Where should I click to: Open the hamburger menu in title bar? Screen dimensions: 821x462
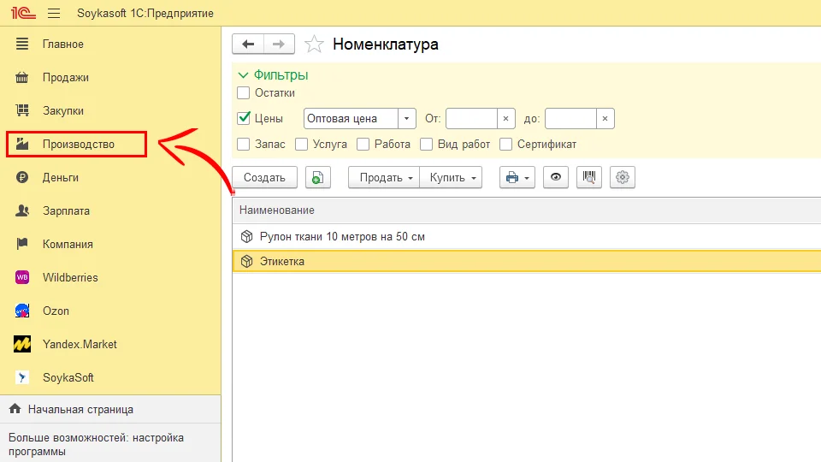(x=54, y=13)
